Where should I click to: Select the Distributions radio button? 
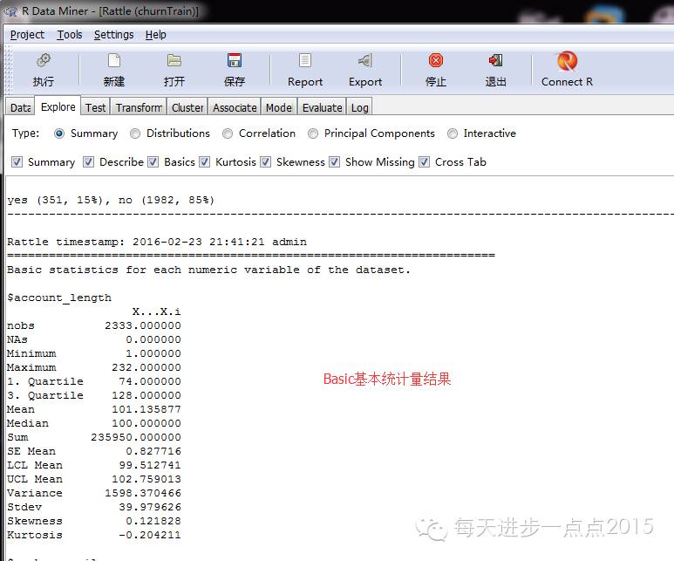pos(135,133)
